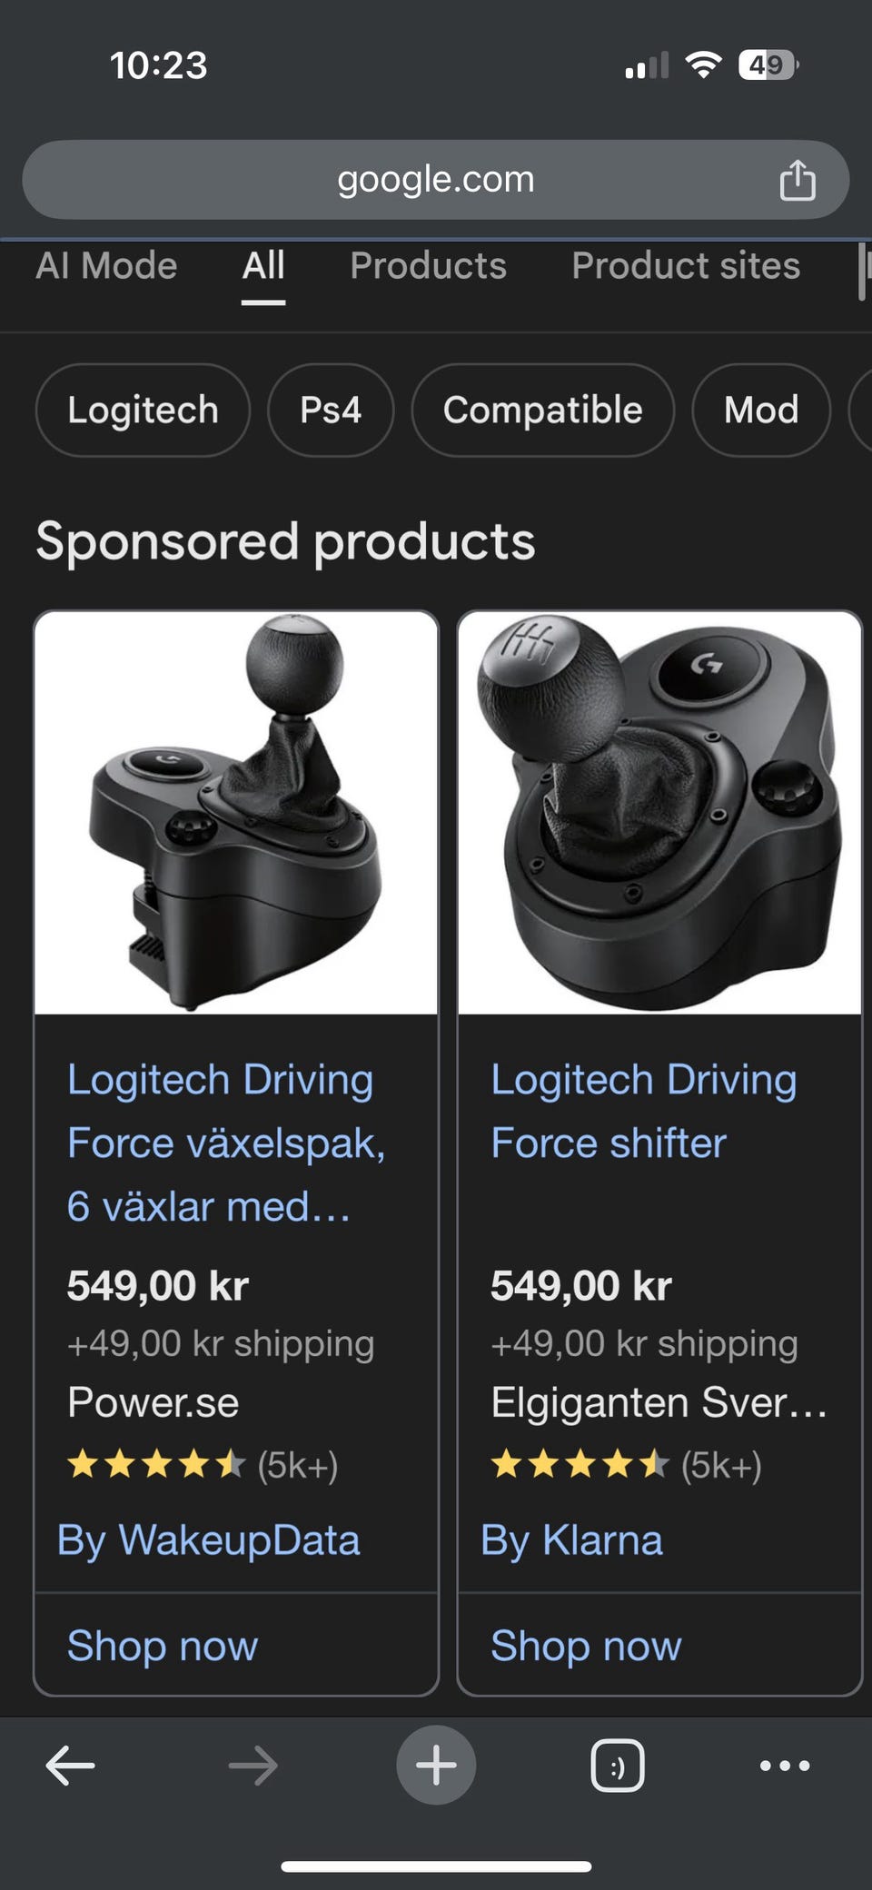The height and width of the screenshot is (1890, 872).
Task: Click Shop now under Elgiganten listing
Action: 586,1646
